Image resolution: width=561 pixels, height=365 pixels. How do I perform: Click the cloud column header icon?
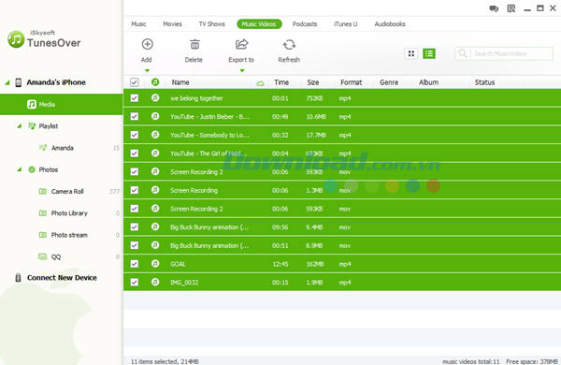click(261, 83)
